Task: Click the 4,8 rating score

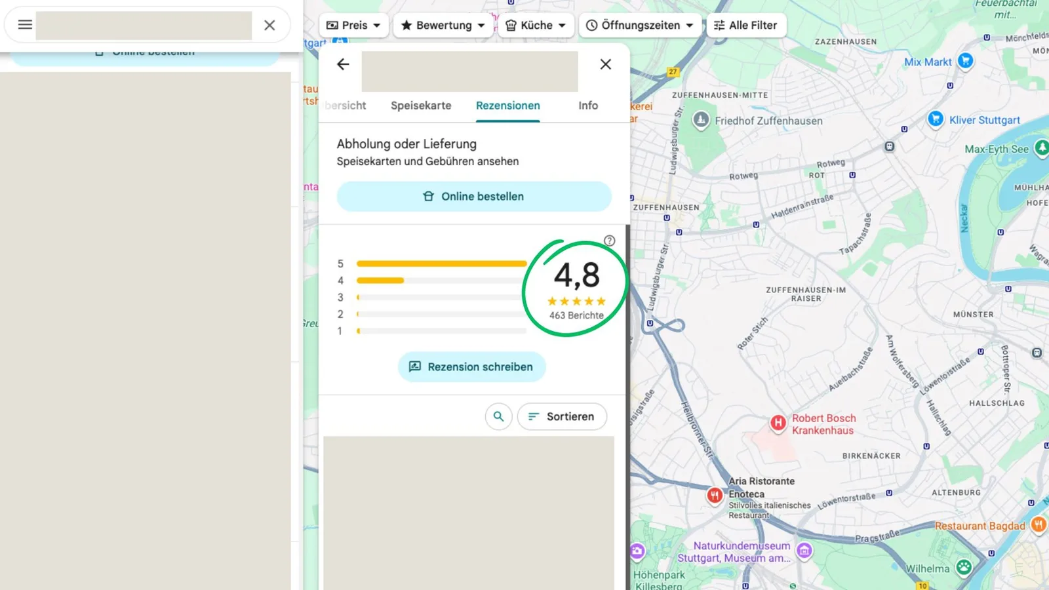Action: click(577, 275)
